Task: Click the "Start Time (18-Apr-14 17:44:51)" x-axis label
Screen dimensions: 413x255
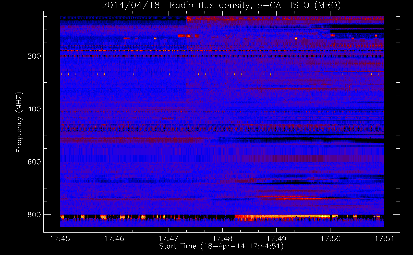Action: pos(221,246)
